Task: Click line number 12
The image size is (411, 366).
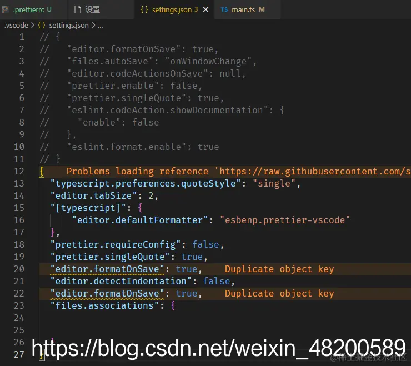Action: click(19, 171)
